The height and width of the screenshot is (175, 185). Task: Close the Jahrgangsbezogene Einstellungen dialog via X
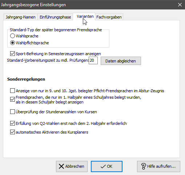(180, 5)
